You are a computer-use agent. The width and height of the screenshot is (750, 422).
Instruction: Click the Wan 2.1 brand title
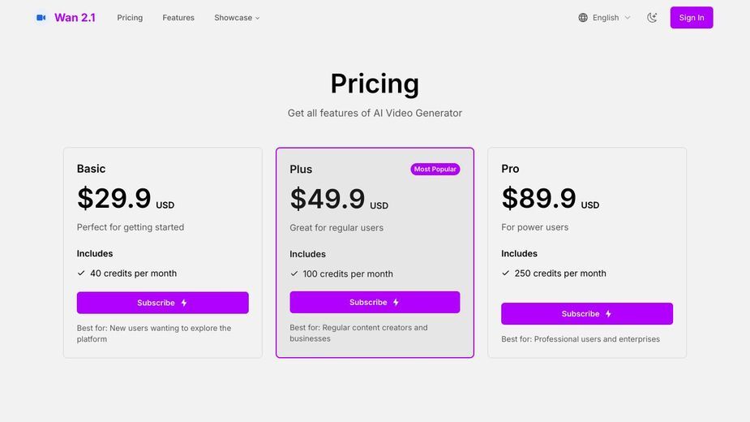coord(75,18)
